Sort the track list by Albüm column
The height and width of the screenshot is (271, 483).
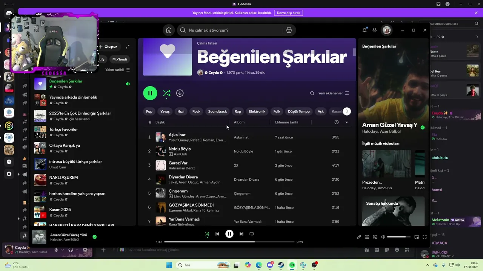[x=239, y=122]
